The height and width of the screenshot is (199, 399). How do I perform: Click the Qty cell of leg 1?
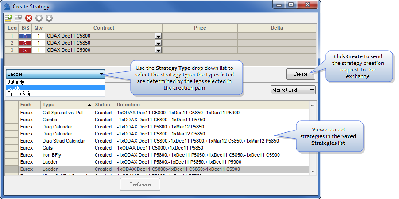click(x=39, y=36)
